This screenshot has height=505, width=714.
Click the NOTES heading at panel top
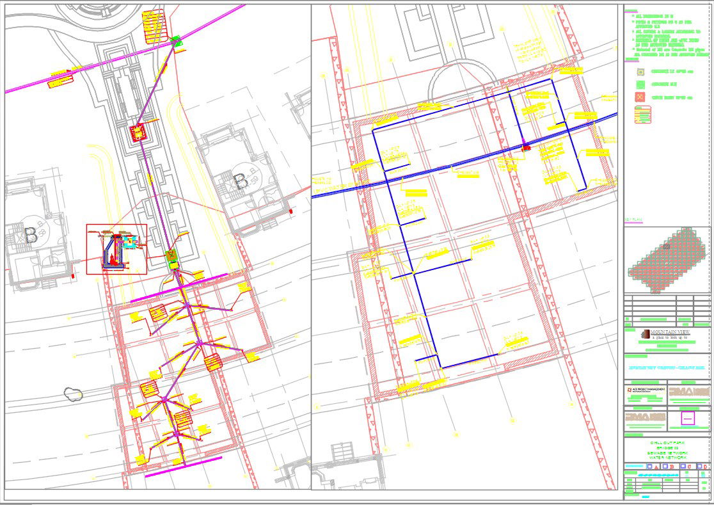pyautogui.click(x=631, y=10)
